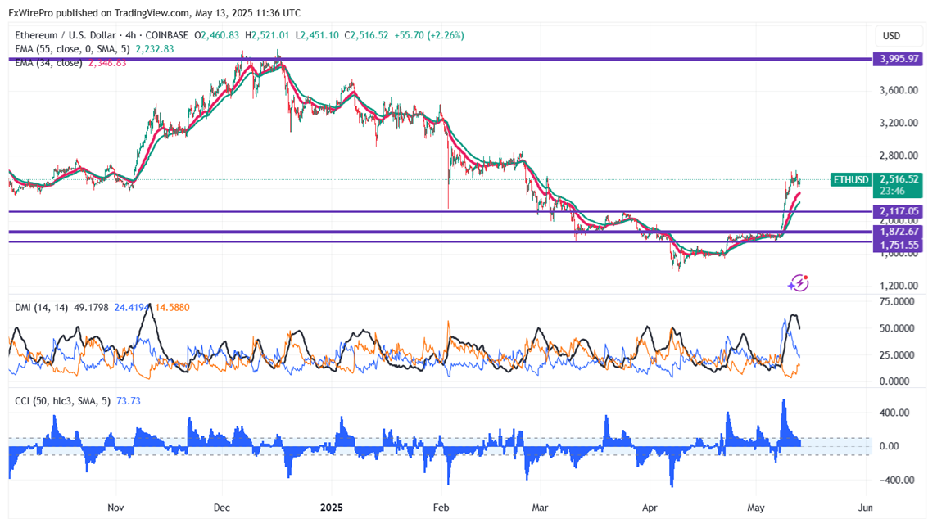Click the 2025 time axis label
The image size is (928, 519).
tap(332, 508)
